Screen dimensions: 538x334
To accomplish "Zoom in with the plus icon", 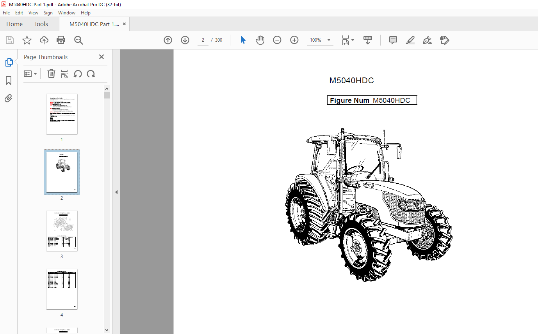I will (x=294, y=40).
